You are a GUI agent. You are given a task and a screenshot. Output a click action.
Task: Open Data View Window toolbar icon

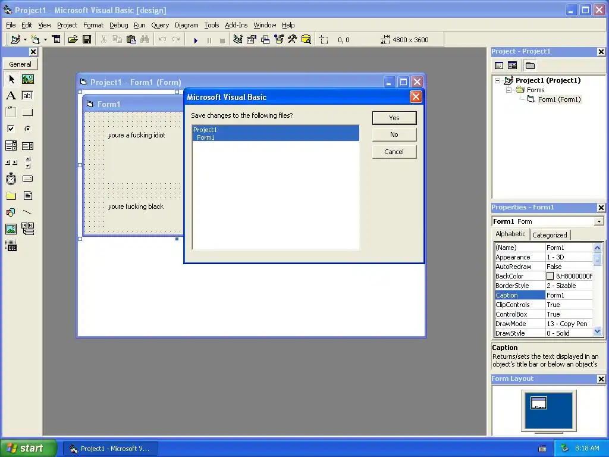(x=306, y=40)
